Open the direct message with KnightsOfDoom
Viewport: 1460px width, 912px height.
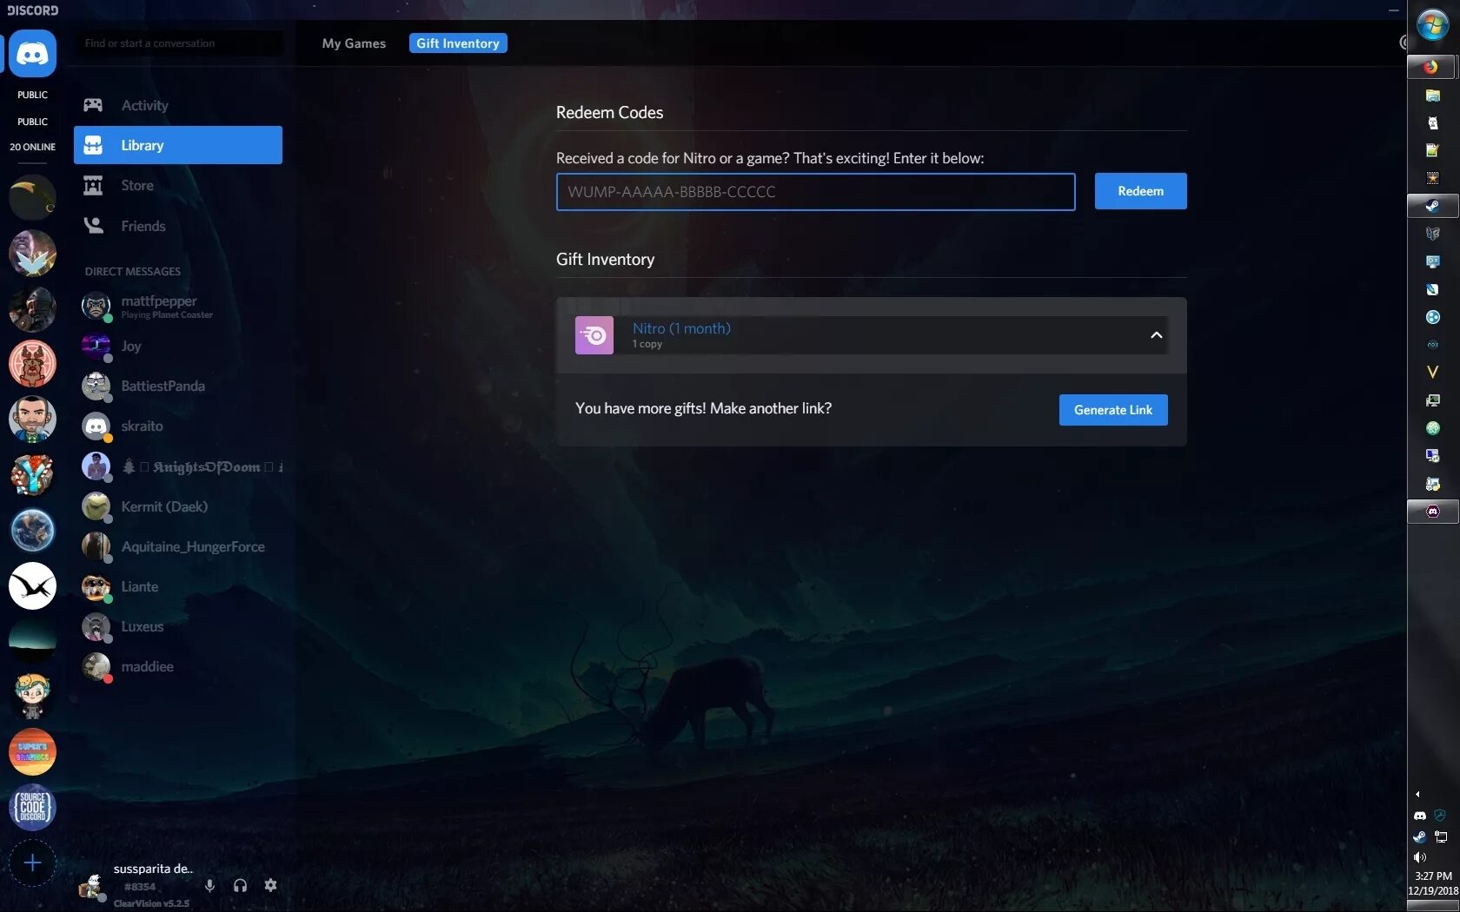[178, 466]
